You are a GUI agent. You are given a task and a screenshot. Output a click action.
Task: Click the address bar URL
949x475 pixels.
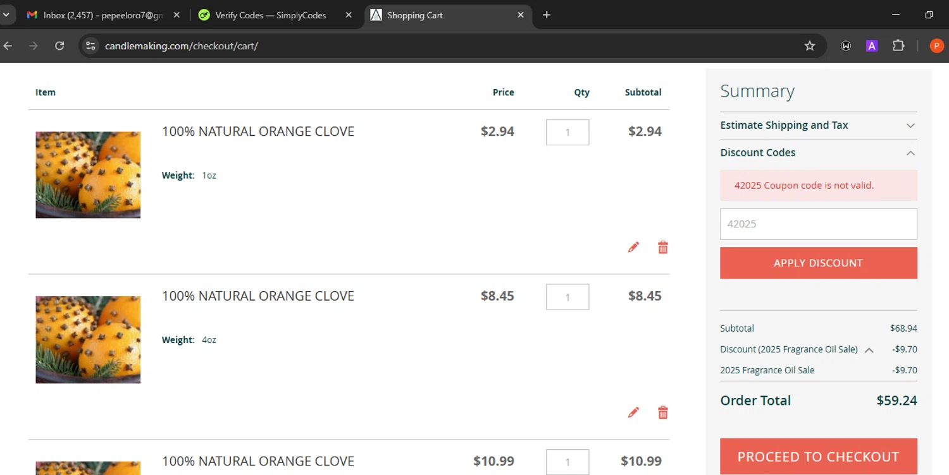pyautogui.click(x=182, y=46)
